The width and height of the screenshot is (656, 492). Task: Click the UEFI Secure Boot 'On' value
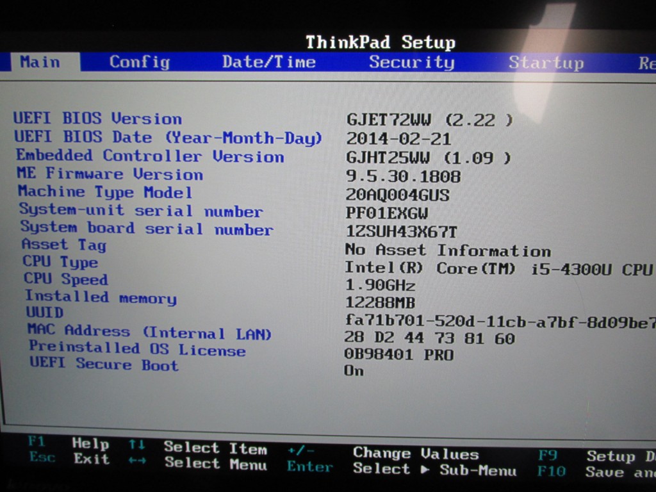coord(354,371)
